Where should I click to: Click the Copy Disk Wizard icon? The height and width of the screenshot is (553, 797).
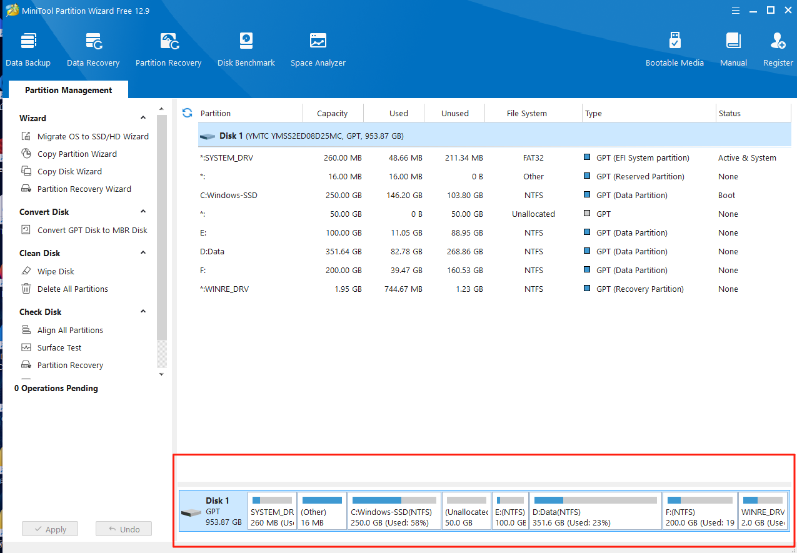[x=26, y=171]
